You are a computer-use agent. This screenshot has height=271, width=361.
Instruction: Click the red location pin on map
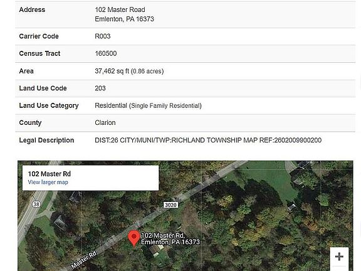point(134,238)
